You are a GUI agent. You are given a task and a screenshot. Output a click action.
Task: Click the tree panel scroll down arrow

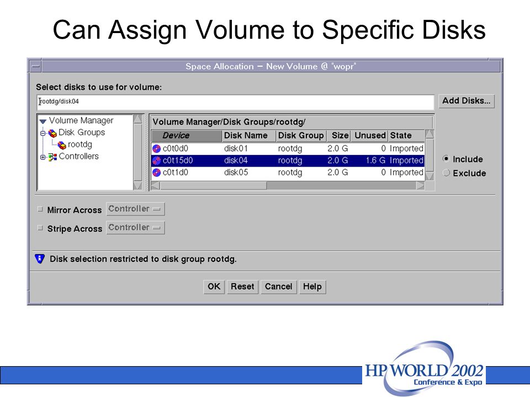pos(137,185)
